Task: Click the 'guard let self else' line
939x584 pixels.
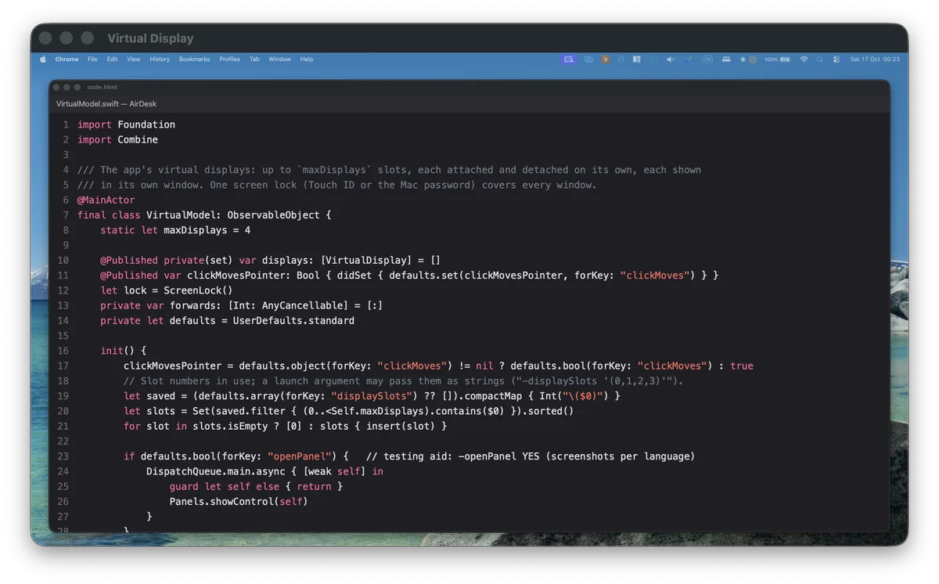Action: click(x=256, y=486)
